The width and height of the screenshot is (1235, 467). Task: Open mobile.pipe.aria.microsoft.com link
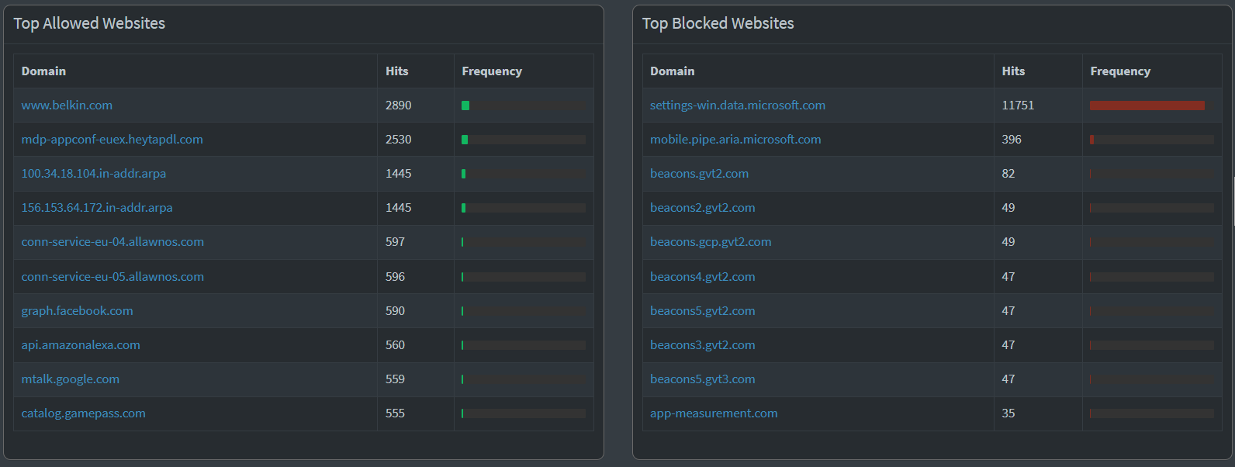click(x=735, y=140)
